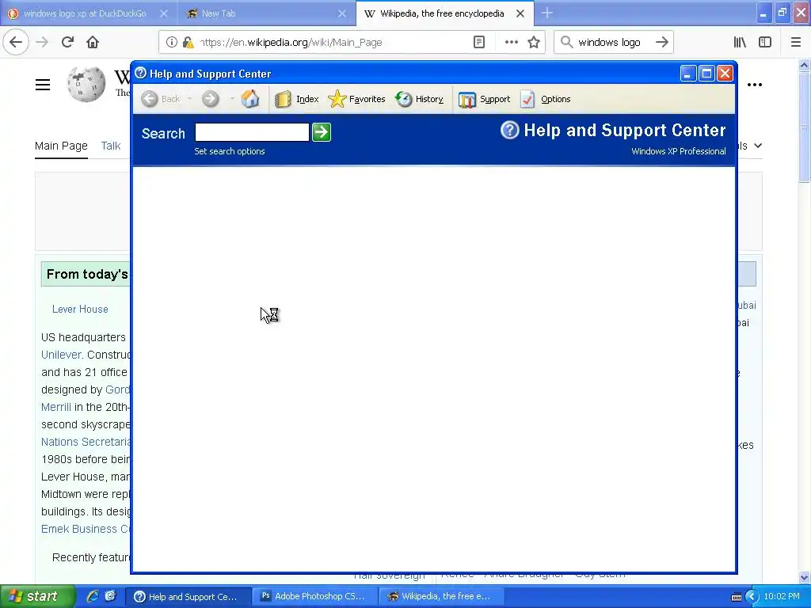The height and width of the screenshot is (608, 811).
Task: Click the Back button in Help and Support Center
Action: [160, 99]
